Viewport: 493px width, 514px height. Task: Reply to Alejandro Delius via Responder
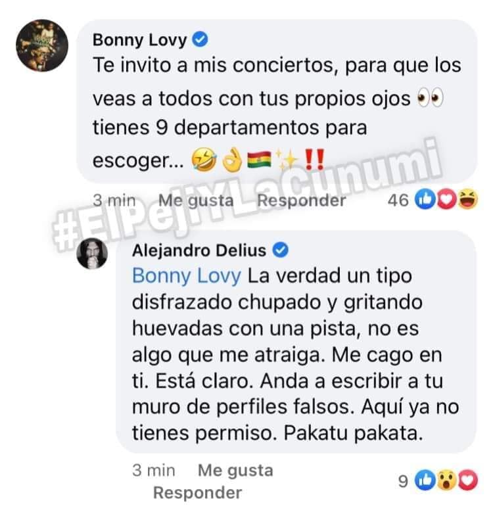tap(198, 493)
